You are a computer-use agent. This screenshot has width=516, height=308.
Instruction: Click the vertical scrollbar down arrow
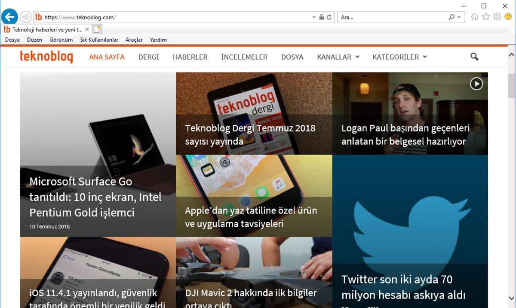coord(512,298)
